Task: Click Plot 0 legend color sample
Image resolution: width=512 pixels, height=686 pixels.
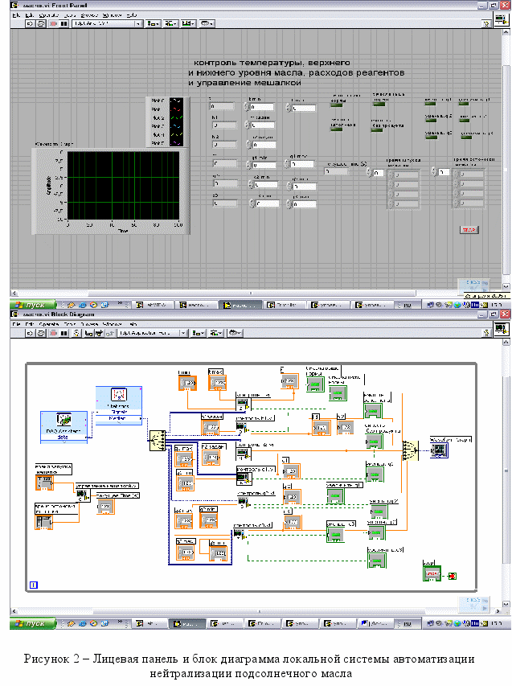Action: click(x=176, y=101)
